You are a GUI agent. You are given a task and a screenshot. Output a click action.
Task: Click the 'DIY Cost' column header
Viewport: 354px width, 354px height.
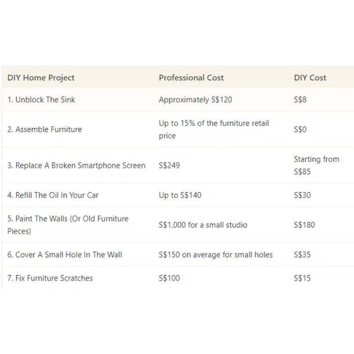(310, 78)
